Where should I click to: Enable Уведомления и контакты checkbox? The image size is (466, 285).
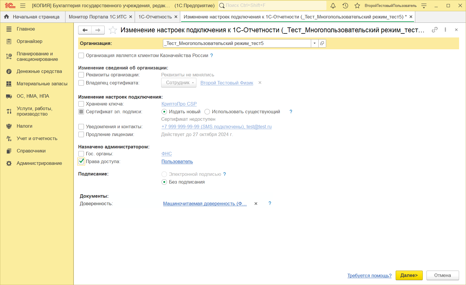point(81,127)
